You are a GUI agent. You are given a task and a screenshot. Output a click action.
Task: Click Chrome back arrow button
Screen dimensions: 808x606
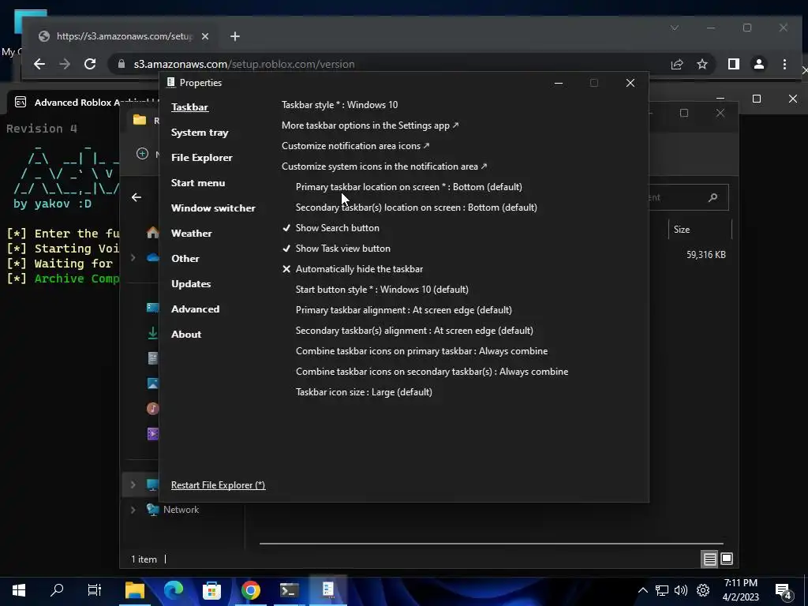pyautogui.click(x=39, y=64)
